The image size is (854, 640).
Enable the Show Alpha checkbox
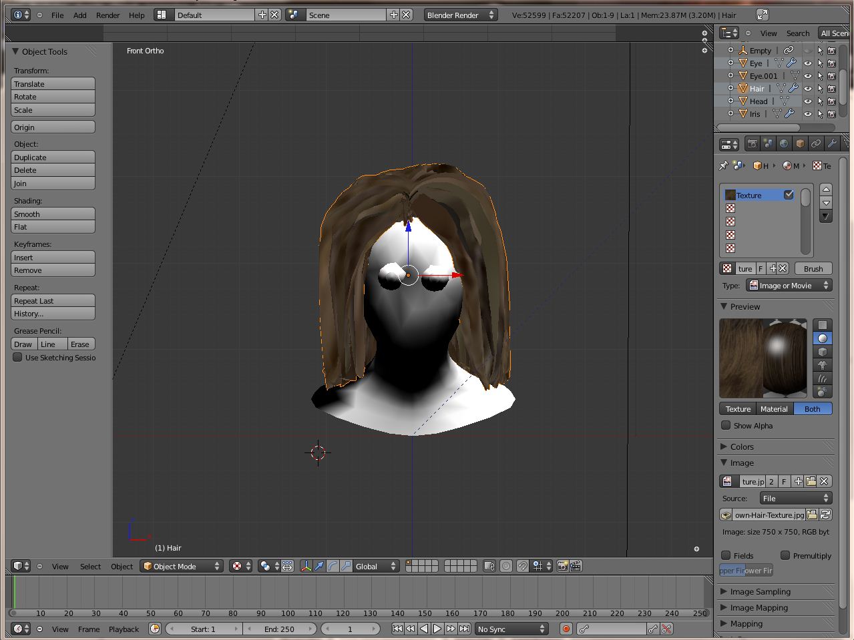726,426
